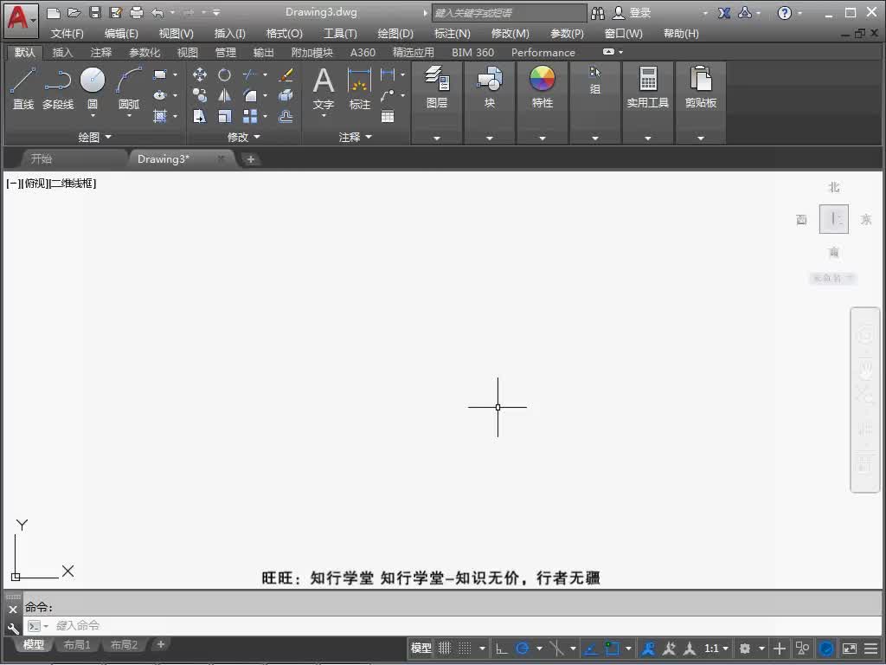Click the keyword search box in title bar
This screenshot has height=665, width=886.
click(509, 12)
